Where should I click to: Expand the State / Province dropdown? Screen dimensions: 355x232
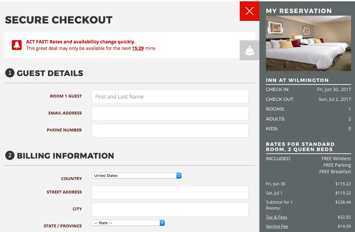128,223
